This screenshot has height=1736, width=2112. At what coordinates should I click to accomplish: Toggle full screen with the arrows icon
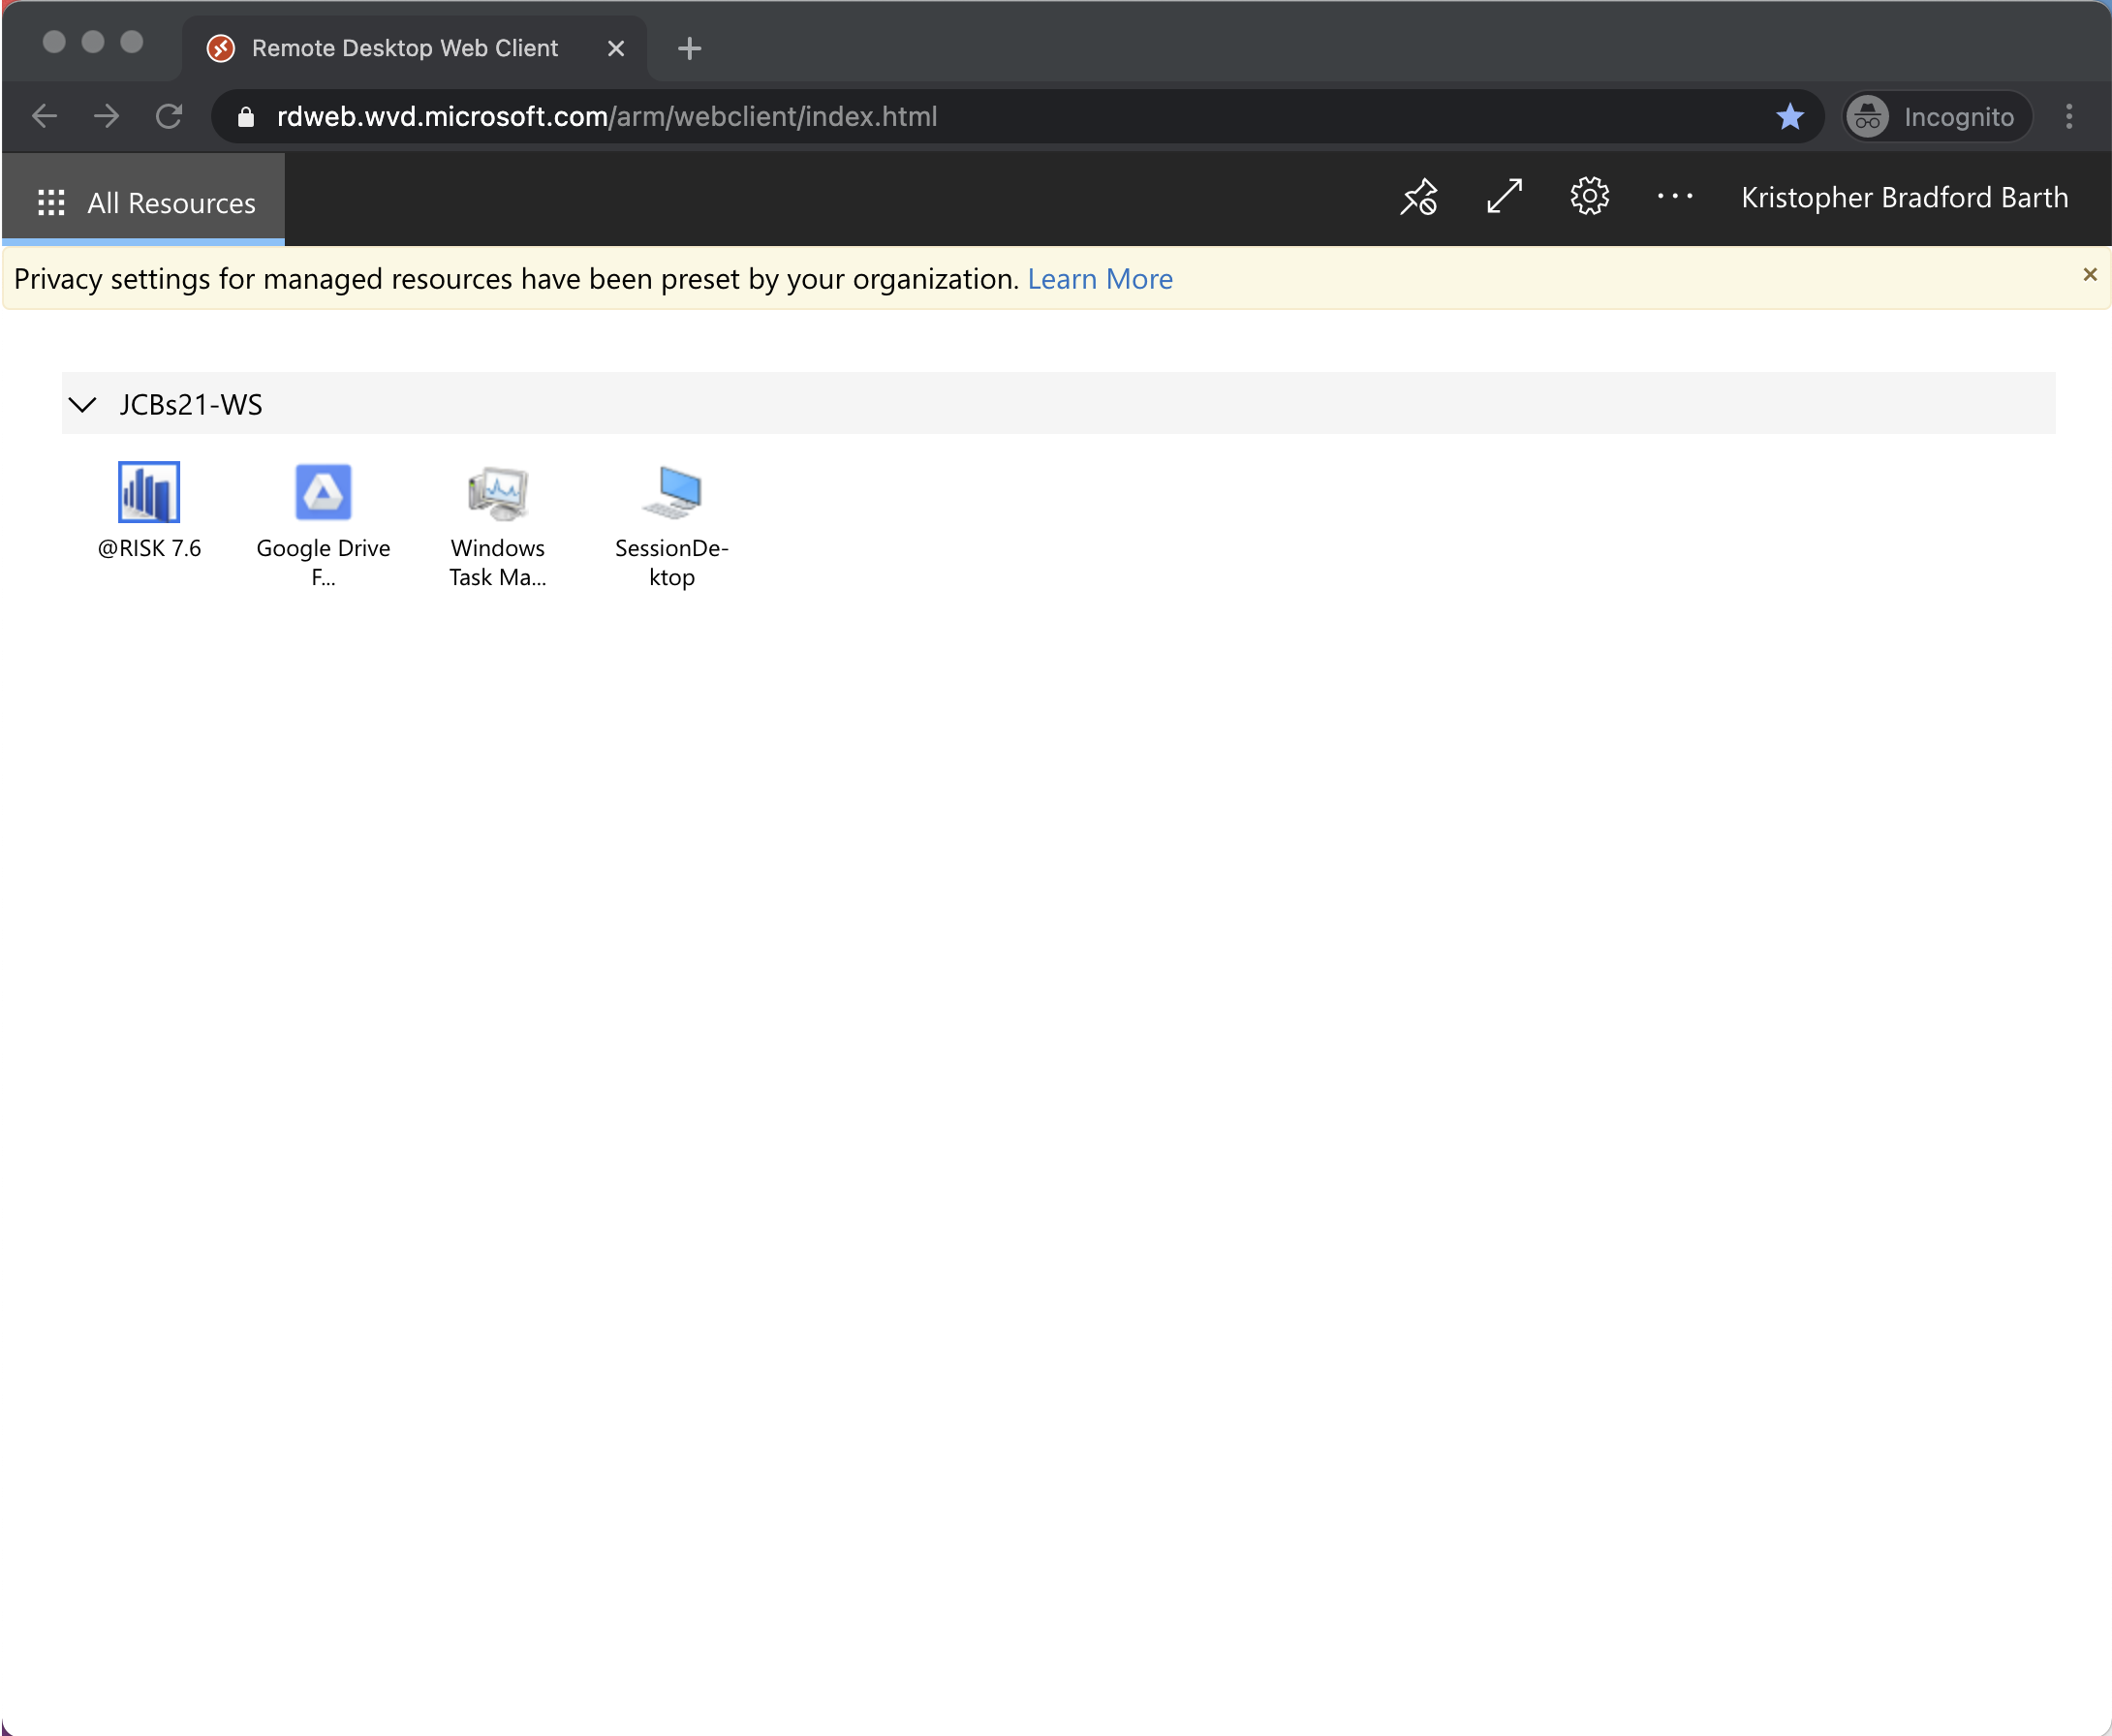(x=1504, y=197)
